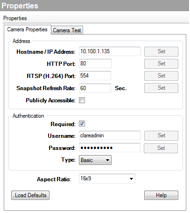Uncheck the Authentication Required checkbox
190x213 pixels.
tap(82, 124)
